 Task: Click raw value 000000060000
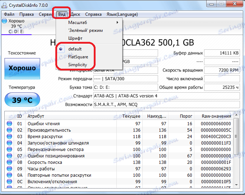tap(216, 123)
